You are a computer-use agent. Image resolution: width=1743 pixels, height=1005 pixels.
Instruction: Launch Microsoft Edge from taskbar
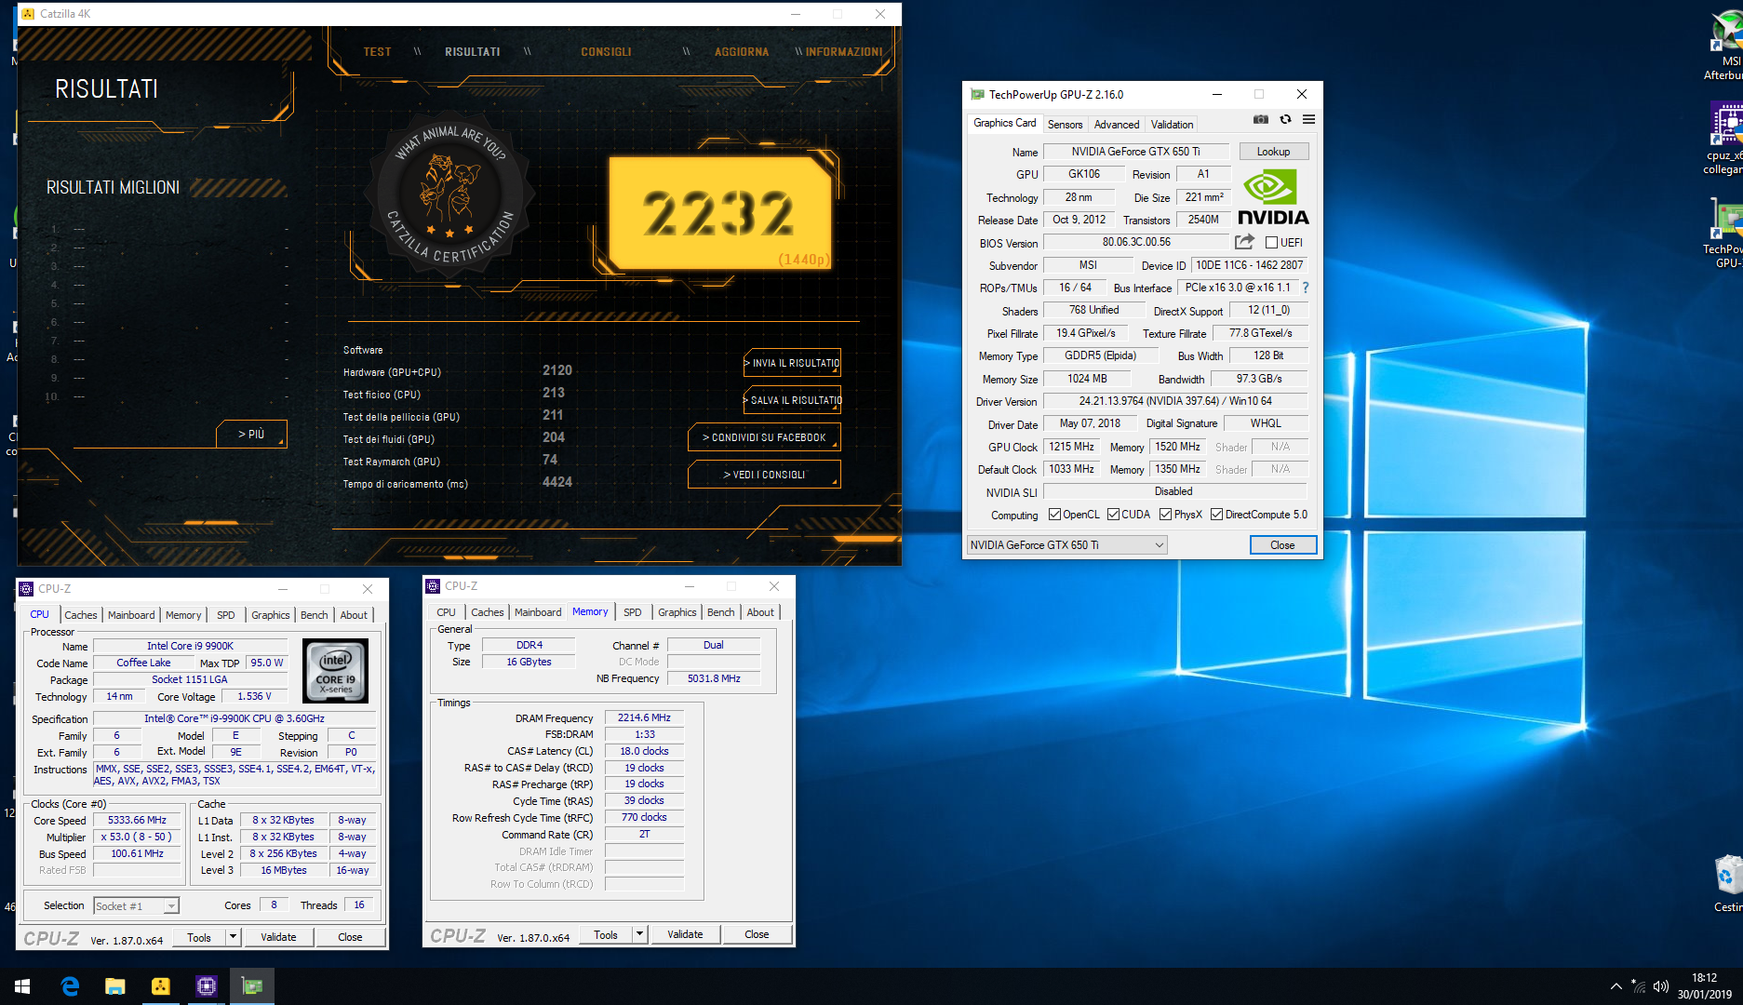point(70,986)
